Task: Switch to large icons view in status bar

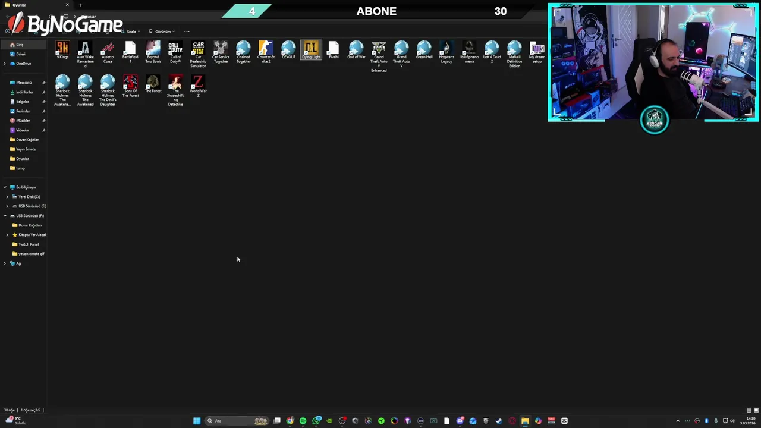Action: point(755,410)
